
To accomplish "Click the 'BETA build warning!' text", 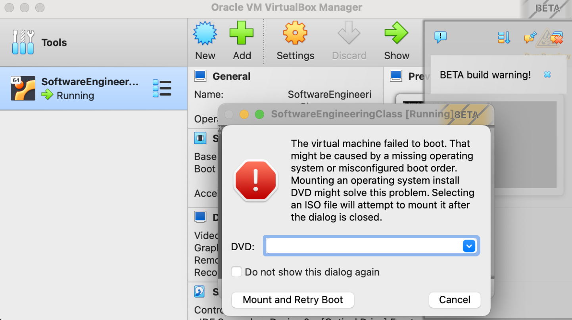I will tap(485, 75).
